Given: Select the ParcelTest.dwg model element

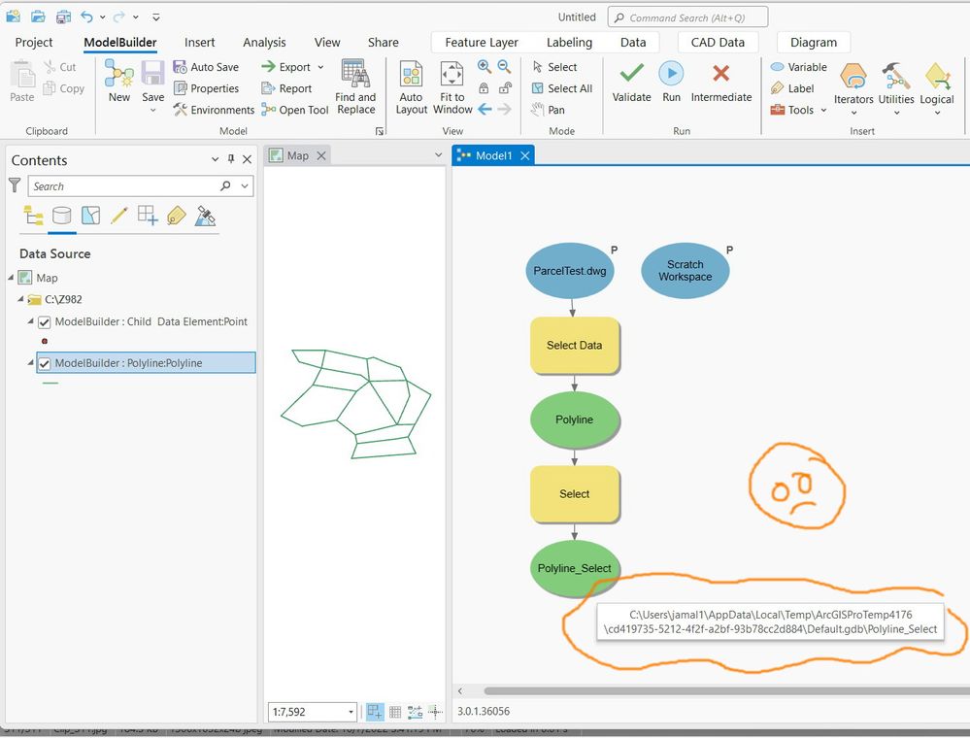Looking at the screenshot, I should [570, 271].
